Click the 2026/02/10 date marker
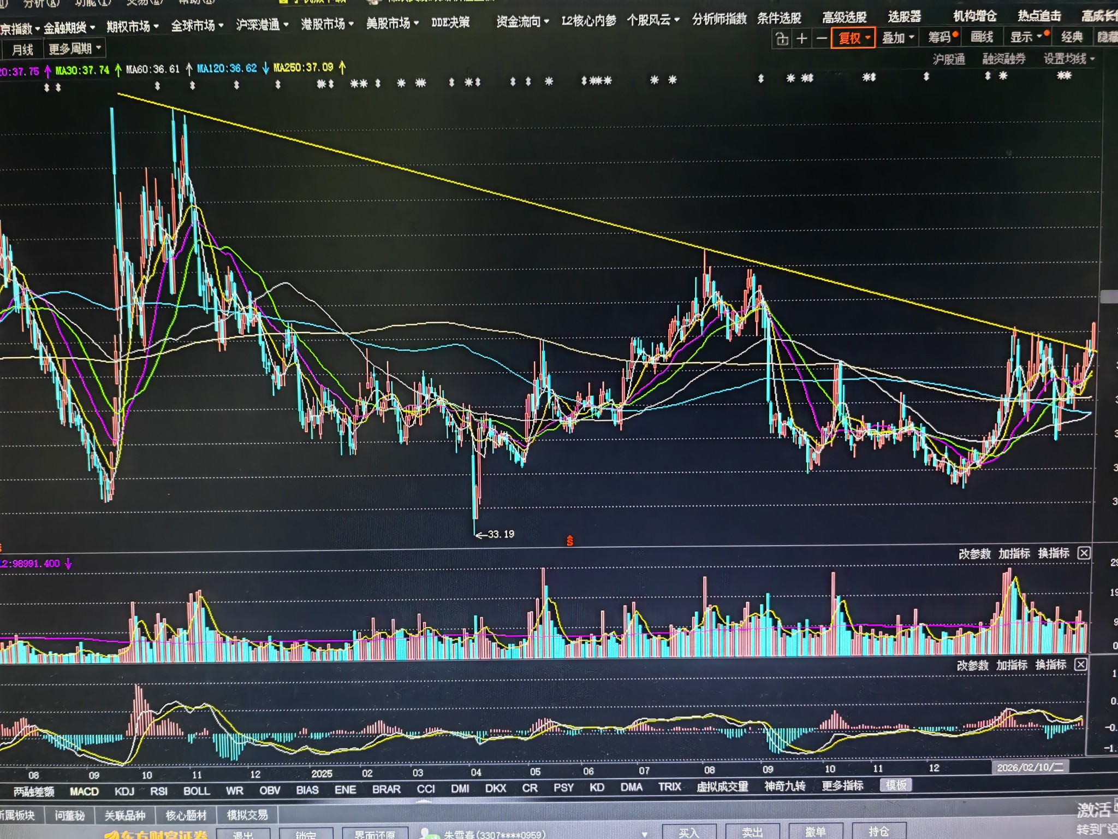The width and height of the screenshot is (1118, 839). (1030, 767)
